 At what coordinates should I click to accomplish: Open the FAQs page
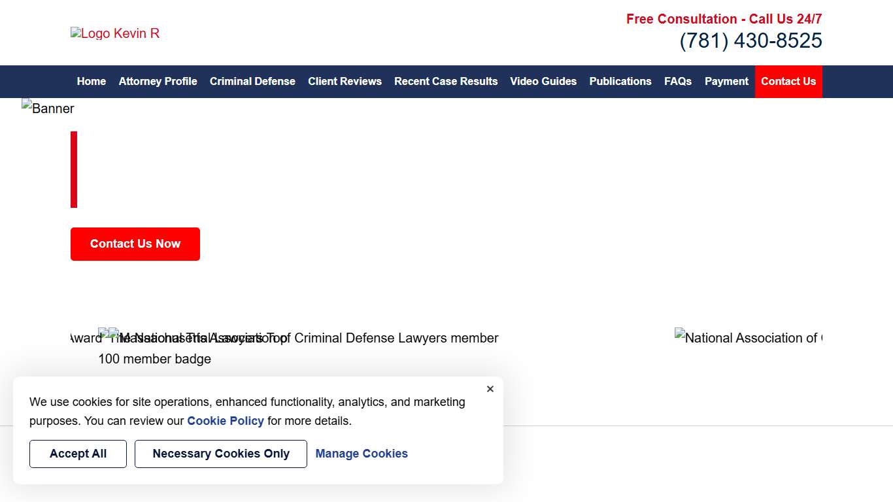click(x=678, y=82)
